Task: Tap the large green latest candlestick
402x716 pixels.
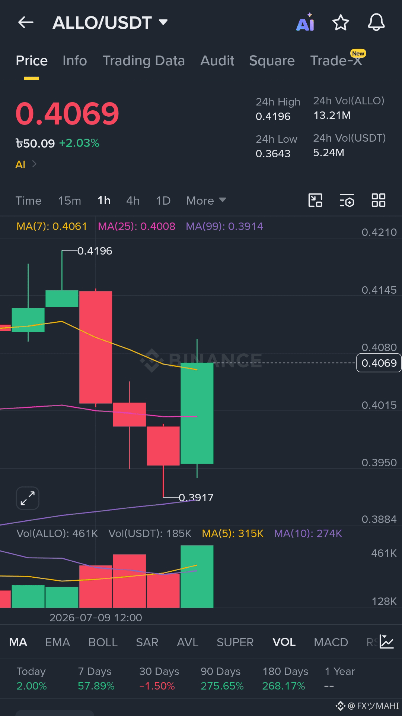Action: [x=197, y=413]
